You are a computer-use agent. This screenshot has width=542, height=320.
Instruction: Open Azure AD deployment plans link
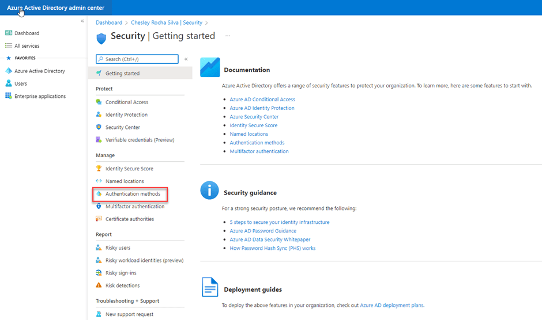click(392, 305)
